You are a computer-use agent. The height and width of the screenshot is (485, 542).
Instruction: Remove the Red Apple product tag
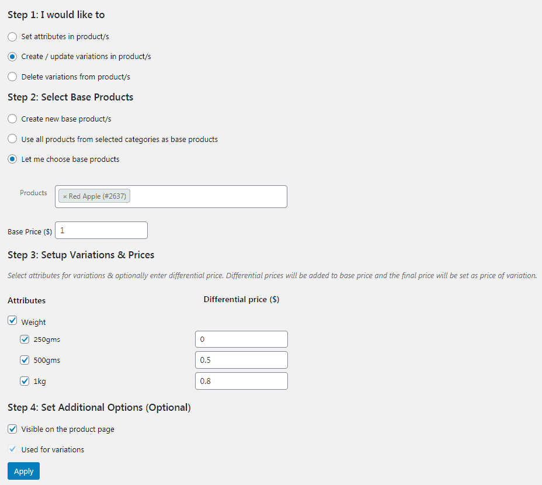65,196
